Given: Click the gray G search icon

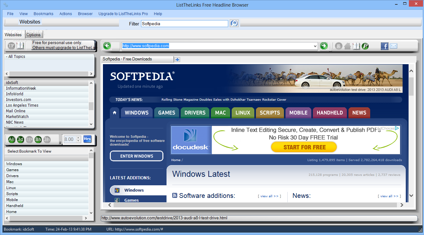Looking at the screenshot, I should click(x=339, y=46).
